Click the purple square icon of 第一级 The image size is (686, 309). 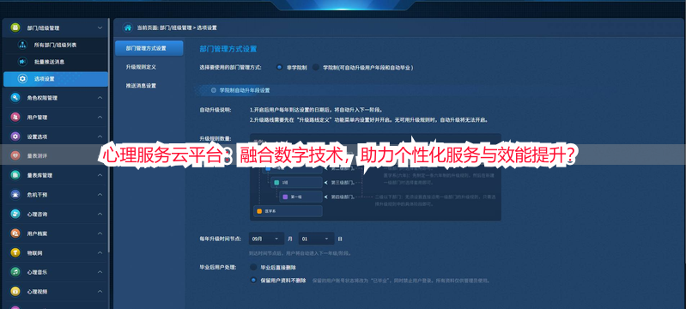tap(285, 197)
